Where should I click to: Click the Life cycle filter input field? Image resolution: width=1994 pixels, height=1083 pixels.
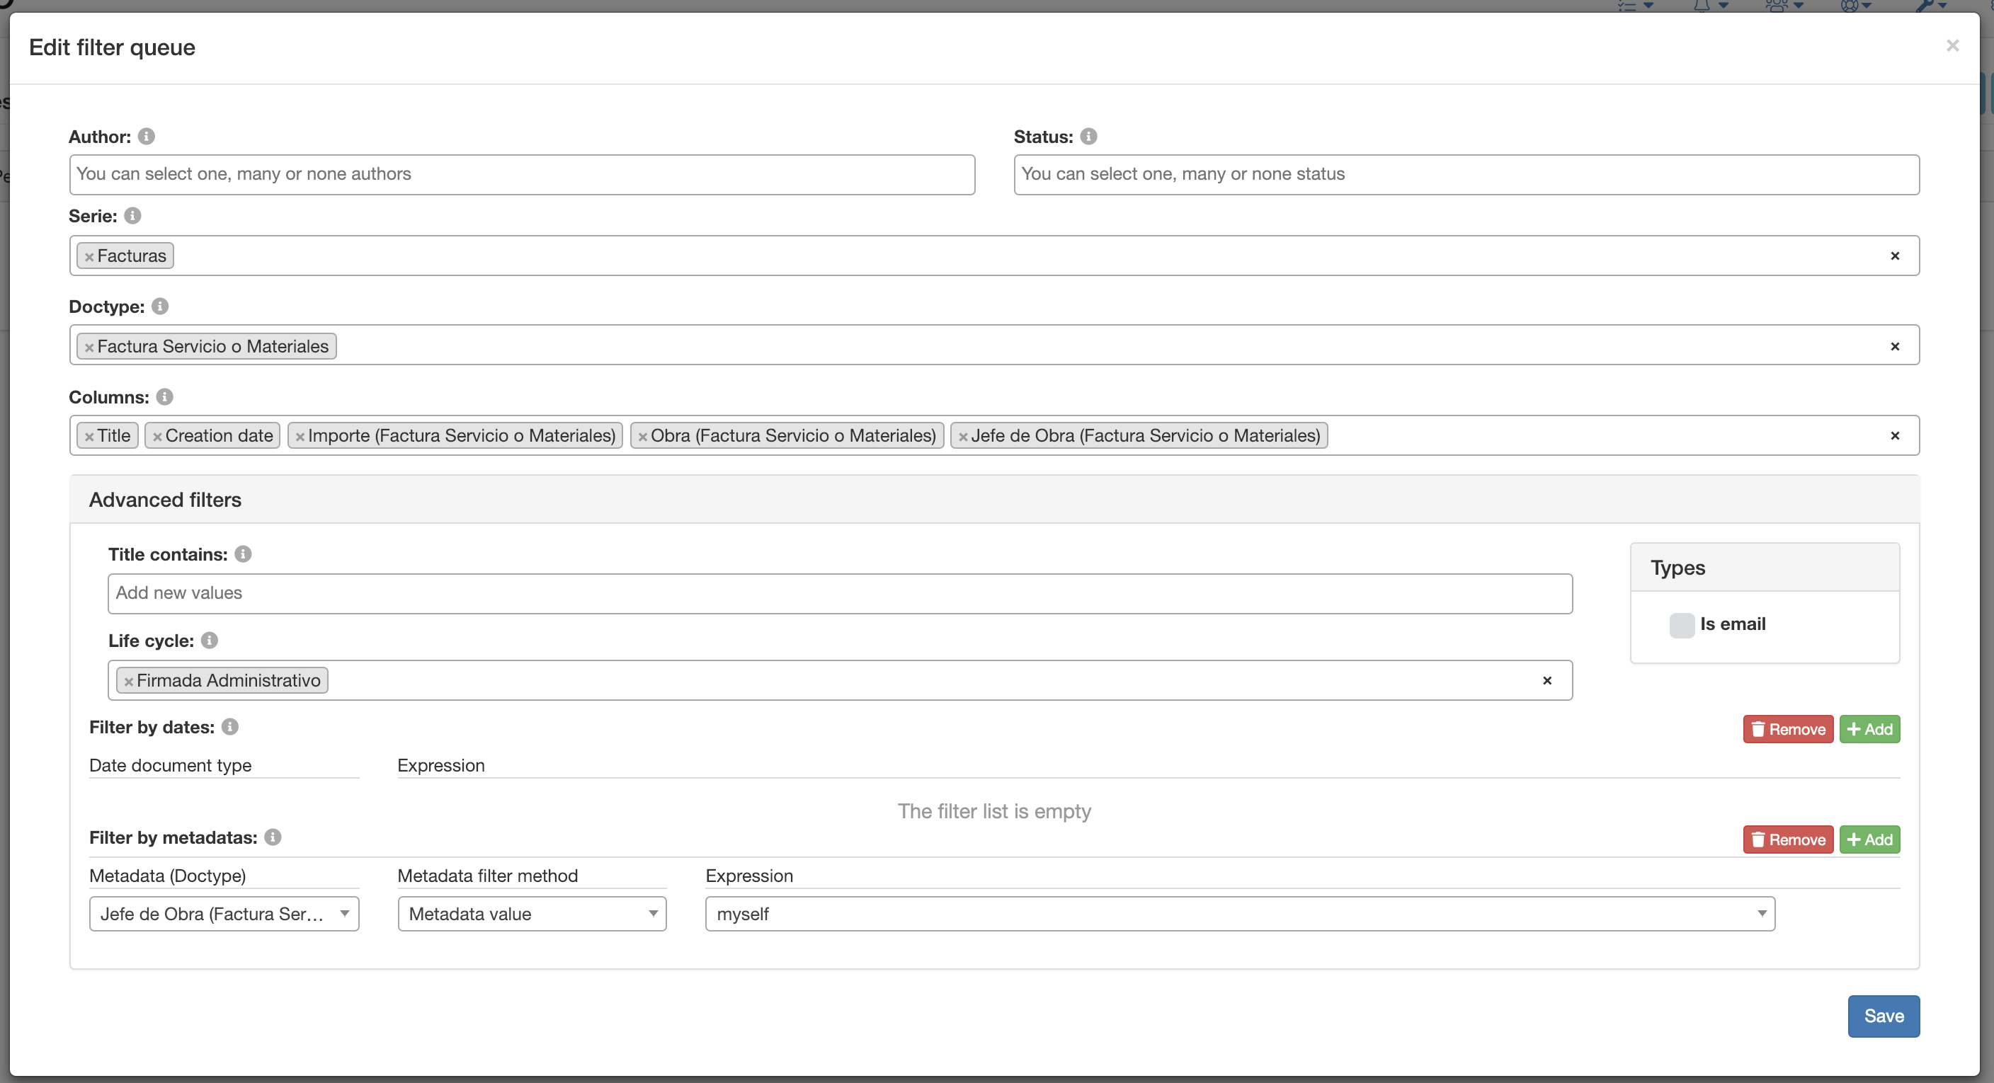(839, 680)
